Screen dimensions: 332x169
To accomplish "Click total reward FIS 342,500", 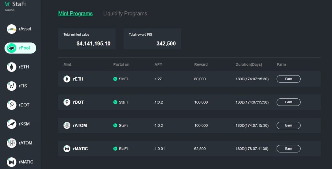I will pos(166,44).
